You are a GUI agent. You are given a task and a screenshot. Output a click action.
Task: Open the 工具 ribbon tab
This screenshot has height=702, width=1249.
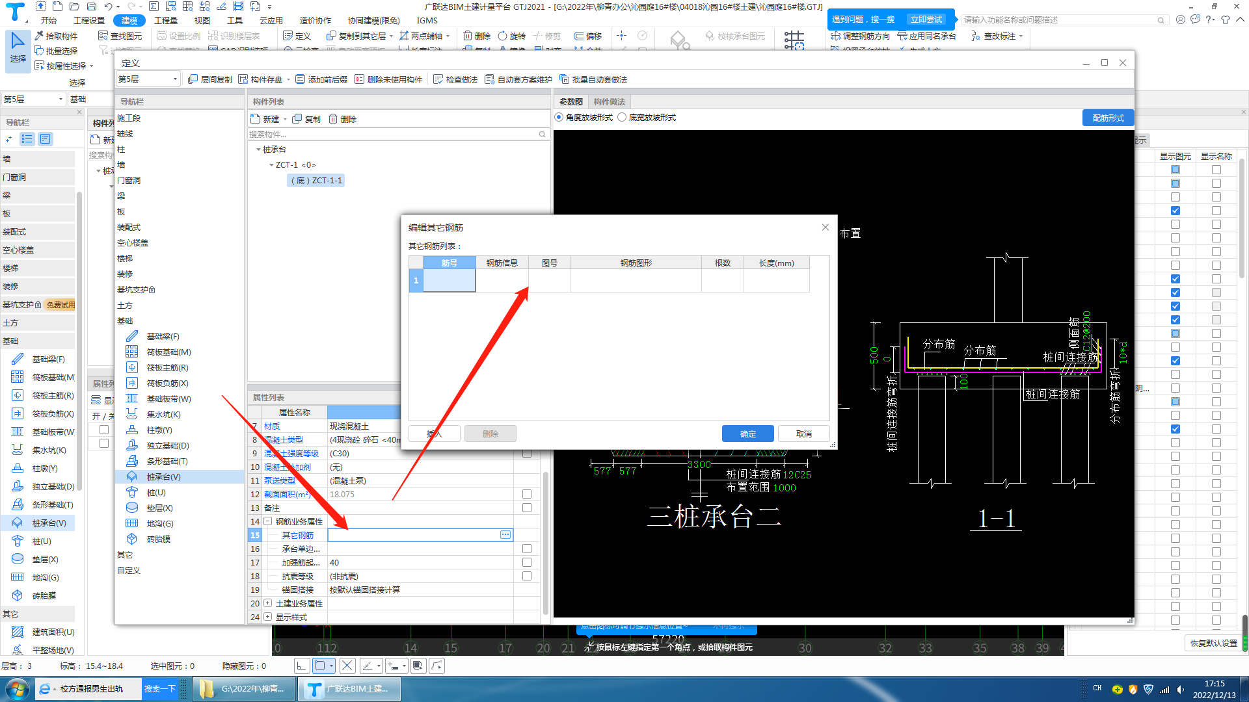[235, 20]
